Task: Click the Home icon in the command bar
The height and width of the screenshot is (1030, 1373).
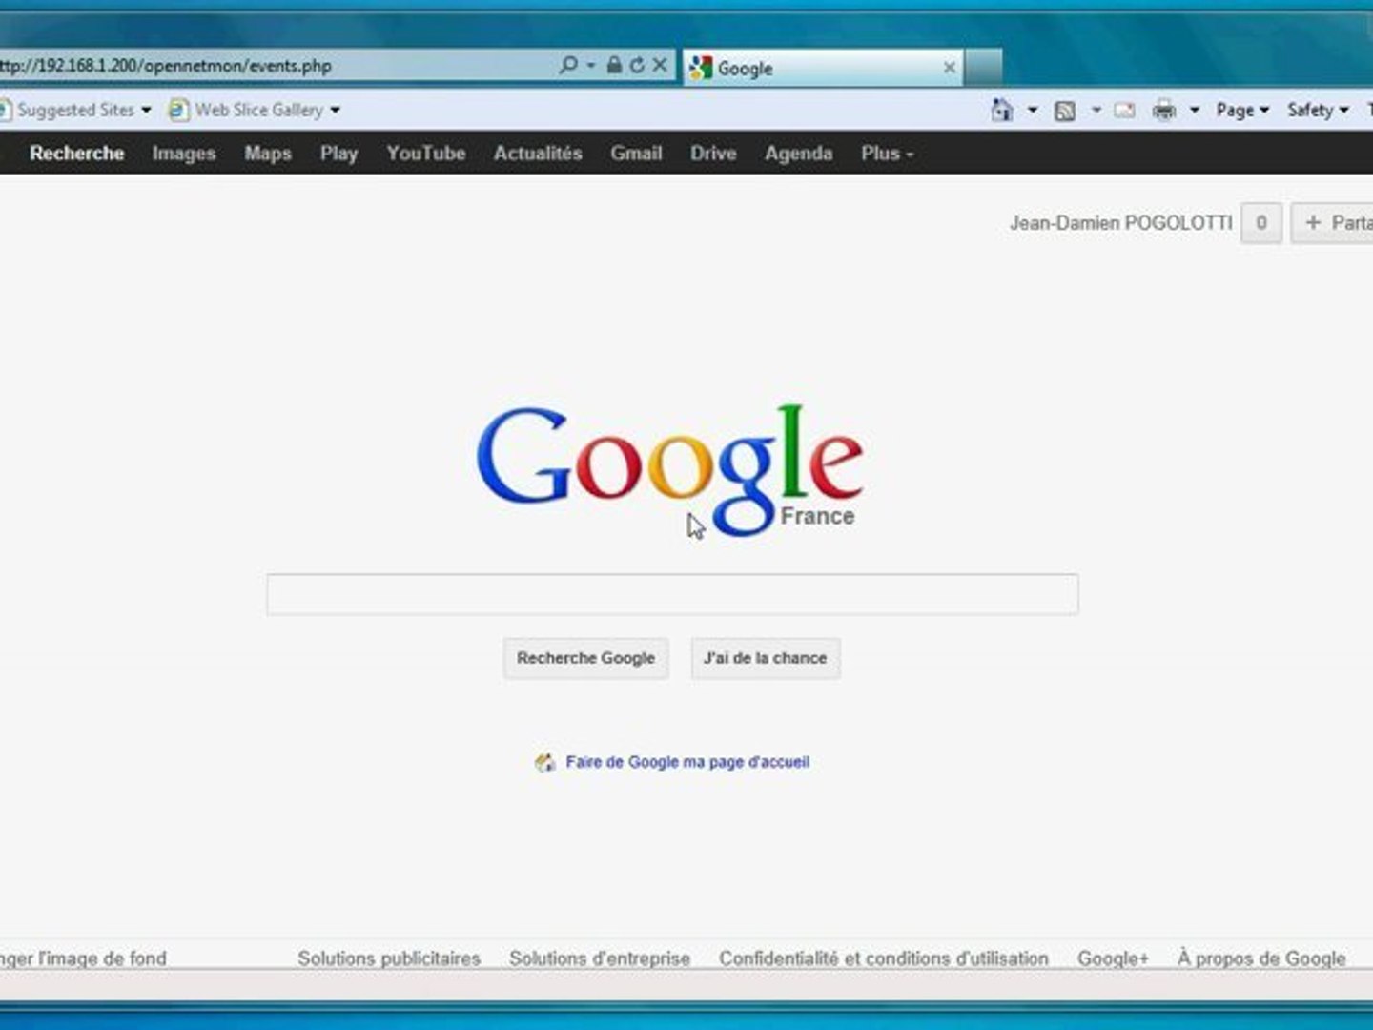Action: click(x=1001, y=110)
